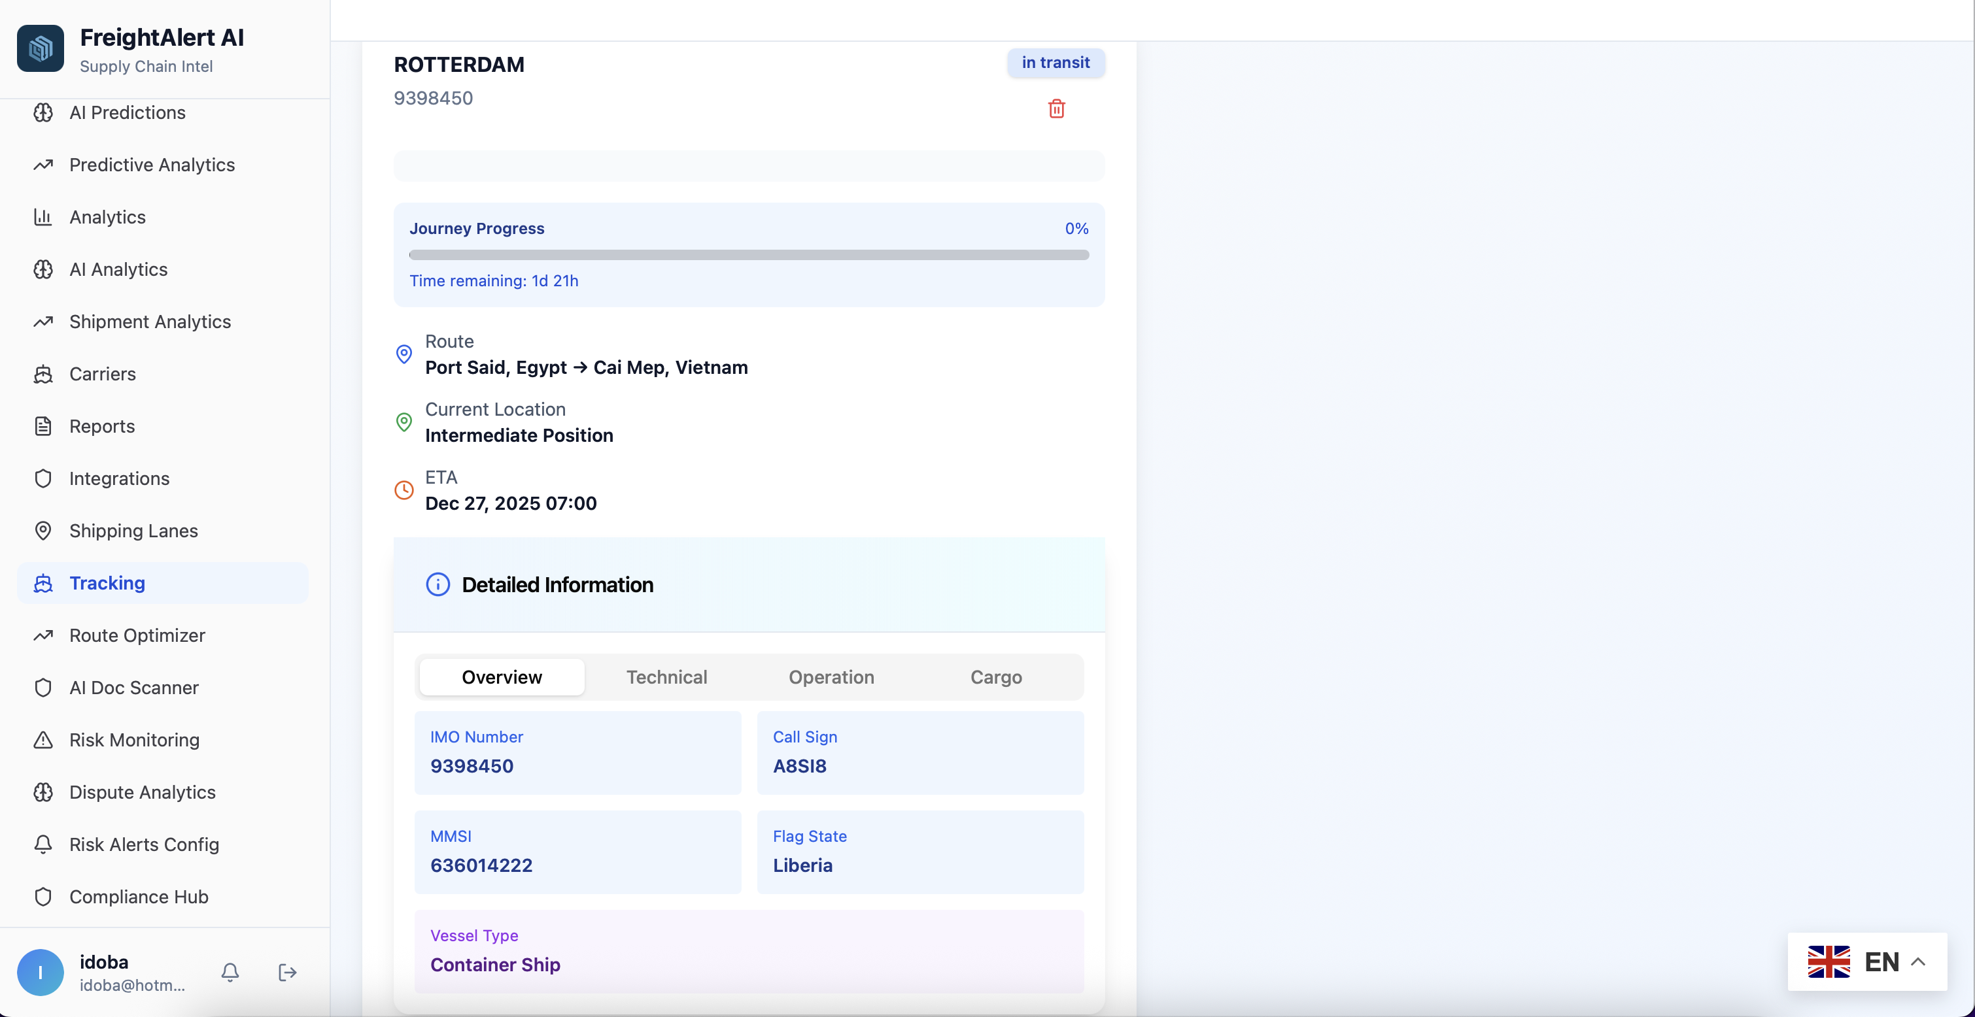Select the AI Doc Scanner icon
Image resolution: width=1975 pixels, height=1017 pixels.
[43, 688]
